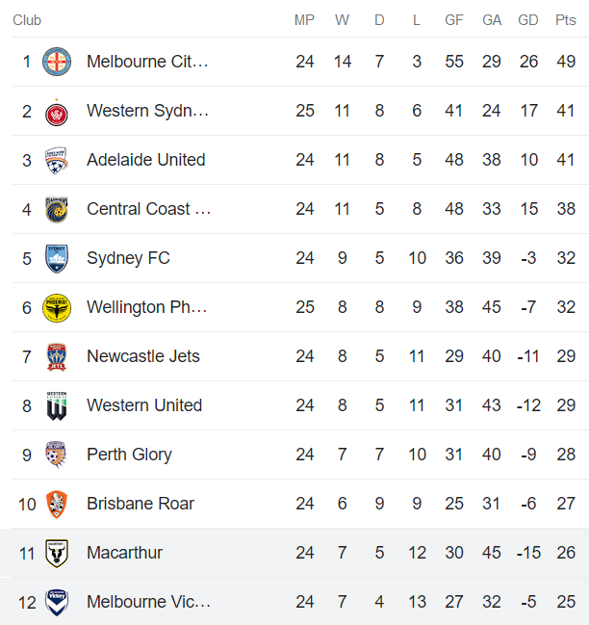Click the Pts column header

click(x=566, y=20)
